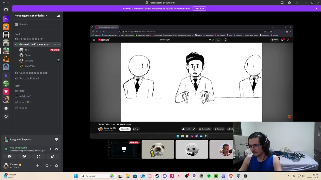Click the AO VIVO badge beside AFO

[x=55, y=50]
